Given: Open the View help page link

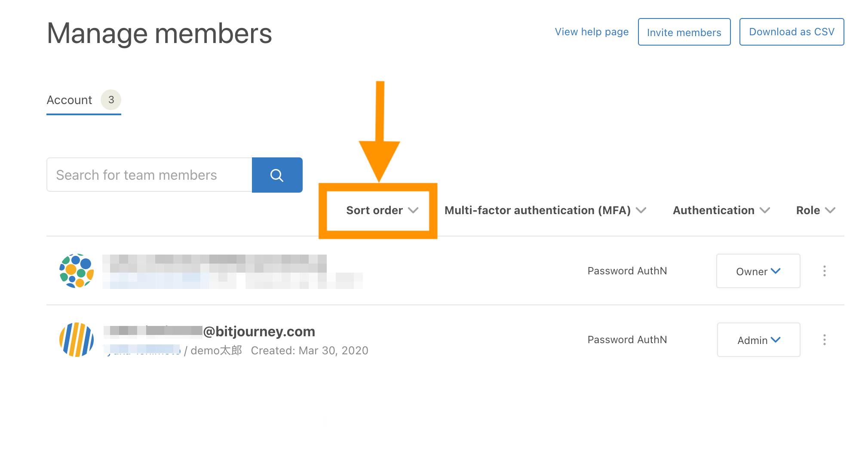Looking at the screenshot, I should [x=592, y=32].
